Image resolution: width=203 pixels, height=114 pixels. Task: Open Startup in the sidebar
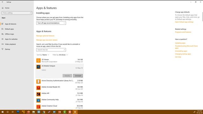8,49
